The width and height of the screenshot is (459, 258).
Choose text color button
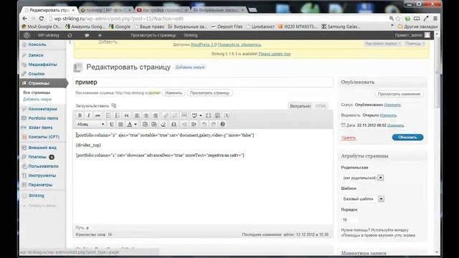(130, 124)
